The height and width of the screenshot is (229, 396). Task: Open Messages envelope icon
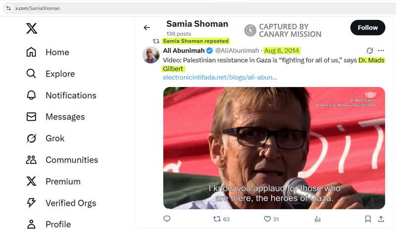(31, 117)
